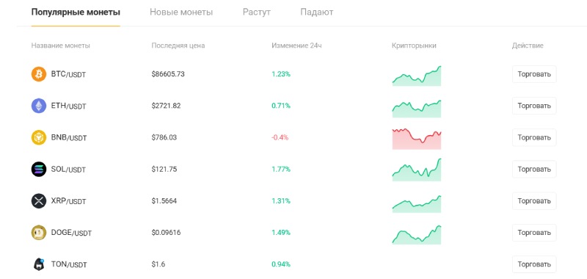Screen dimensions: 587x279
Task: Click Торговать button for XRP/USDT
Action: (534, 201)
